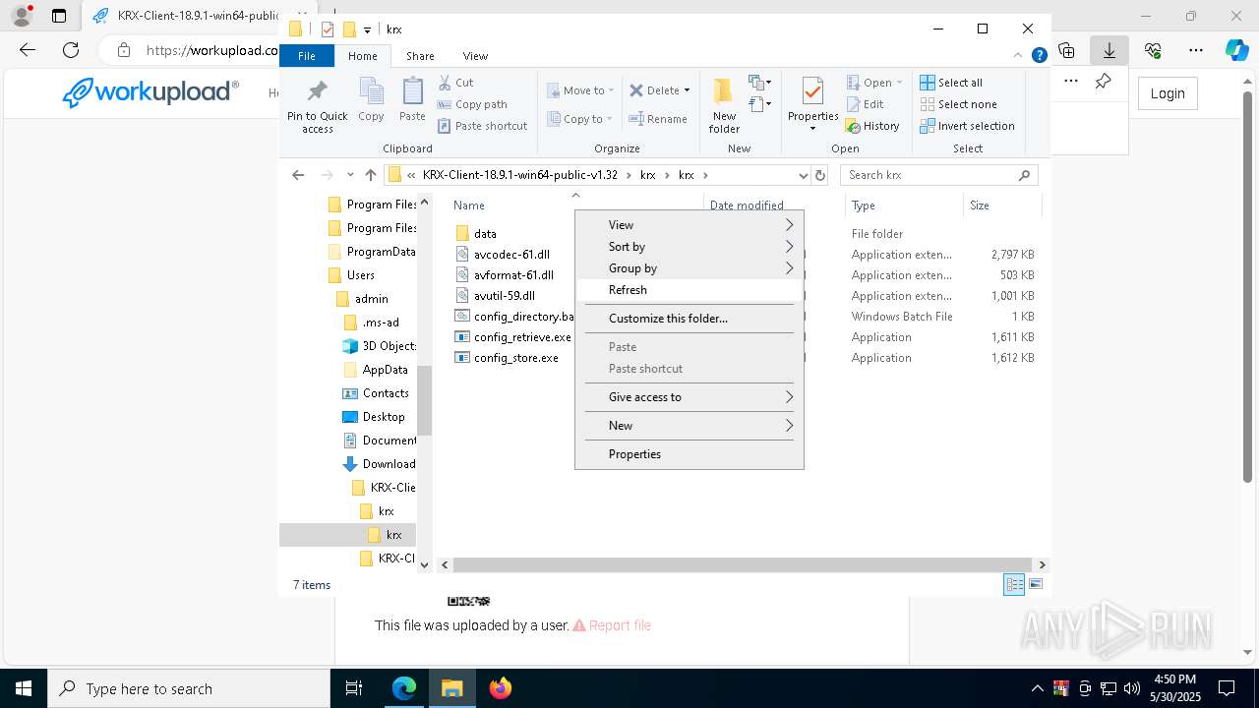The image size is (1259, 708).
Task: Create a New folder from ribbon
Action: 724,106
